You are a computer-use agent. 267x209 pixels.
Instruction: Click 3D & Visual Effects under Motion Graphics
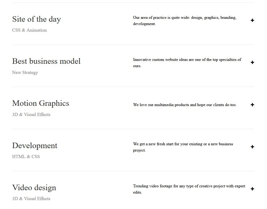(x=31, y=114)
